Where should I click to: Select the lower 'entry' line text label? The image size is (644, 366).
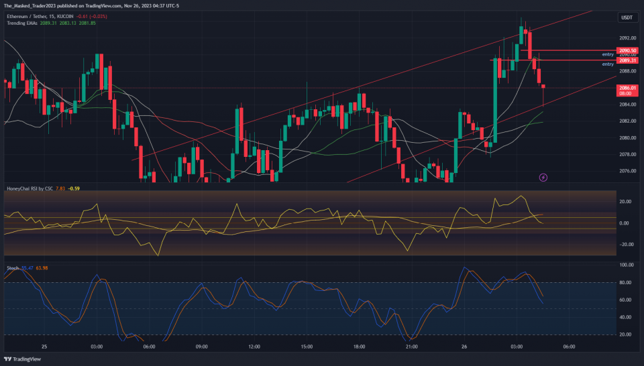(x=608, y=64)
